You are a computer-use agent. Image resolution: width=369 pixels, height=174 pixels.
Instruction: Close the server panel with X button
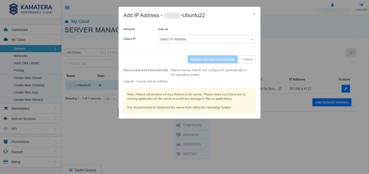[351, 53]
